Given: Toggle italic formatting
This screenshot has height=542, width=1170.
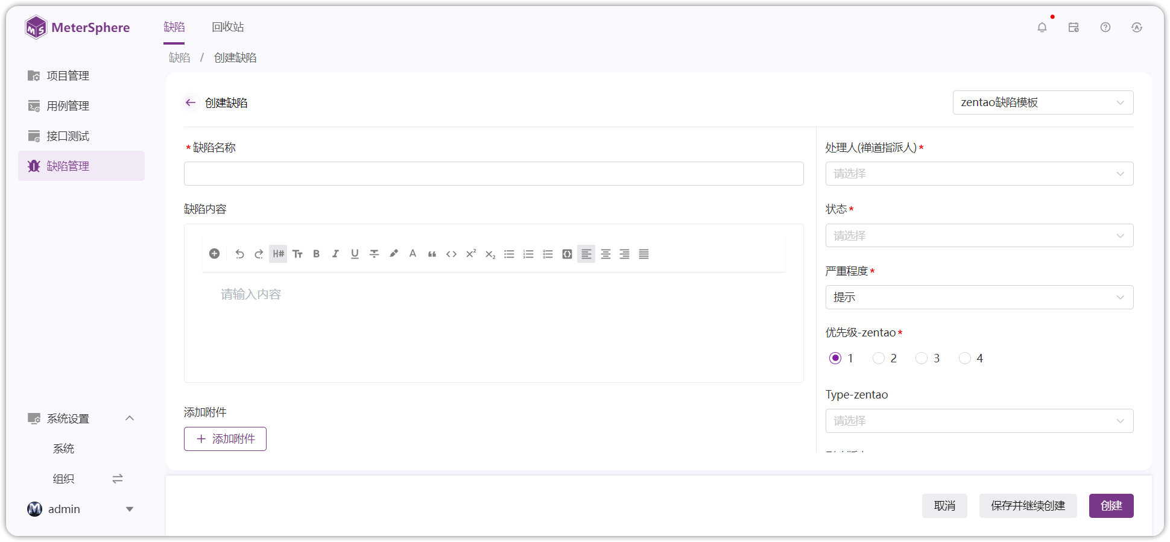Looking at the screenshot, I should coord(335,254).
